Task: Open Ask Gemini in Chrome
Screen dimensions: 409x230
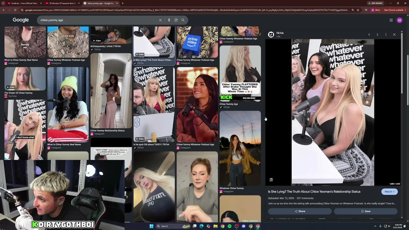Action: tap(375, 3)
